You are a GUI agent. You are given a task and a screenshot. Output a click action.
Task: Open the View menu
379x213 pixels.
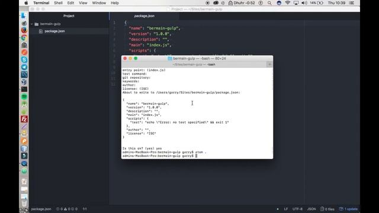coord(83,3)
